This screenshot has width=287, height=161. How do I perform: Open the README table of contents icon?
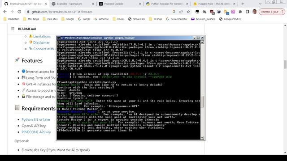(13, 29)
